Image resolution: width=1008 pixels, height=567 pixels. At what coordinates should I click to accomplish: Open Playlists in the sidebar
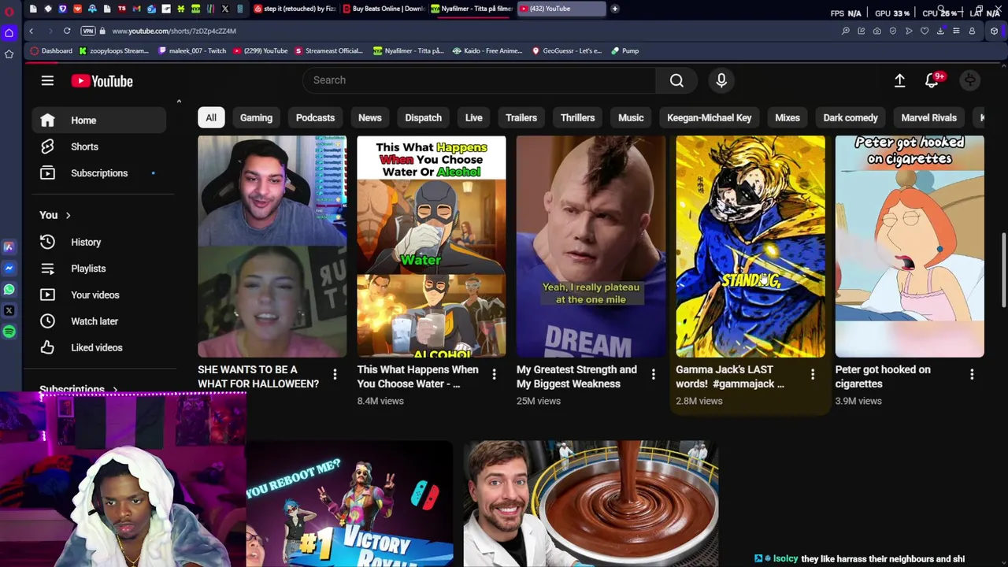coord(99,269)
